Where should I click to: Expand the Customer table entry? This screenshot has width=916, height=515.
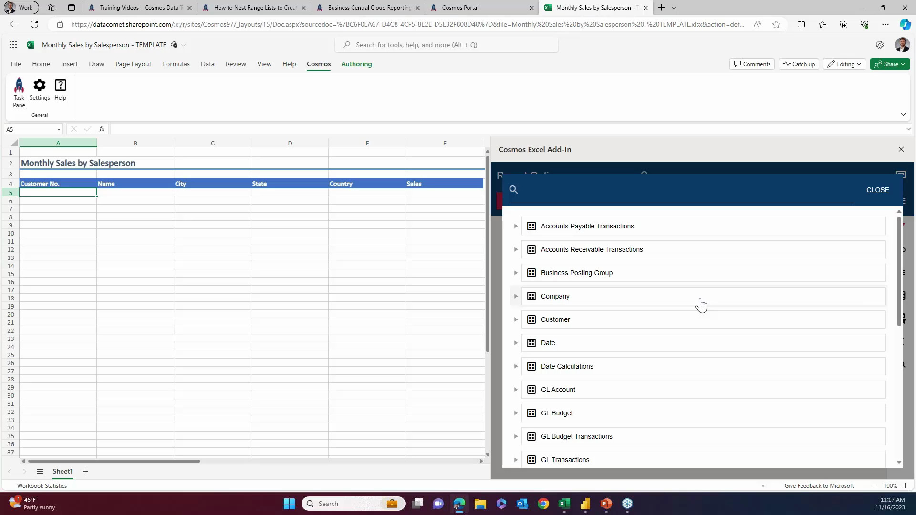(516, 319)
